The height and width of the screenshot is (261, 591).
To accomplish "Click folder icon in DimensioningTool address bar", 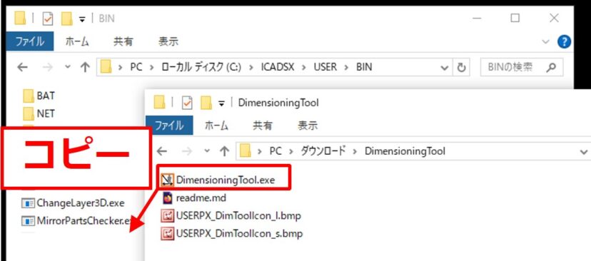I will pos(246,151).
